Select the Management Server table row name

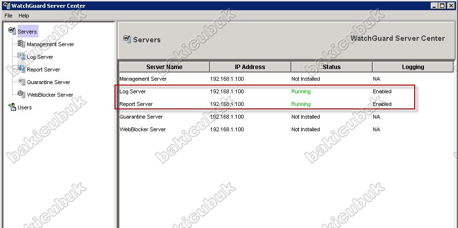143,79
